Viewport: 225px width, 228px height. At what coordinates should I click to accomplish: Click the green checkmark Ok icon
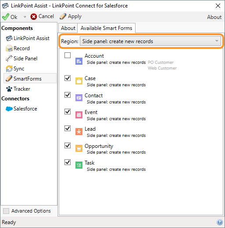[6, 17]
